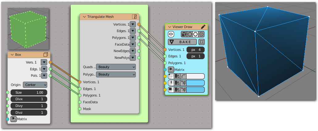
Task: Open the Polygons method Beauty dropdown
Action: tap(116, 74)
